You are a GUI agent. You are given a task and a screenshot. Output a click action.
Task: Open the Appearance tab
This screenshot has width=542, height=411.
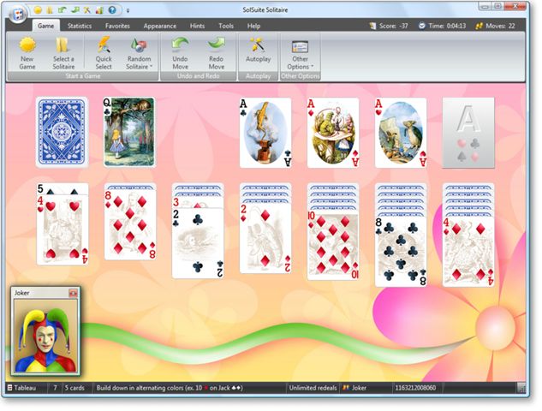click(x=160, y=27)
